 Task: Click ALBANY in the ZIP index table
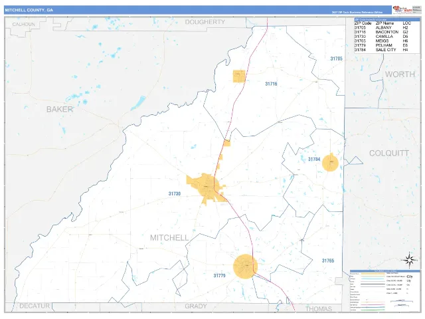[x=384, y=28]
